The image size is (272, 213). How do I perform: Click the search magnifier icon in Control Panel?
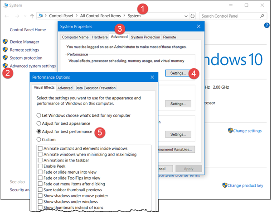tap(262, 16)
